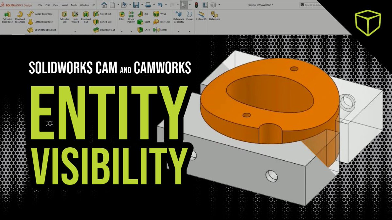Open the Edit menu
Viewport: 392px width, 220px height.
tap(48, 5)
